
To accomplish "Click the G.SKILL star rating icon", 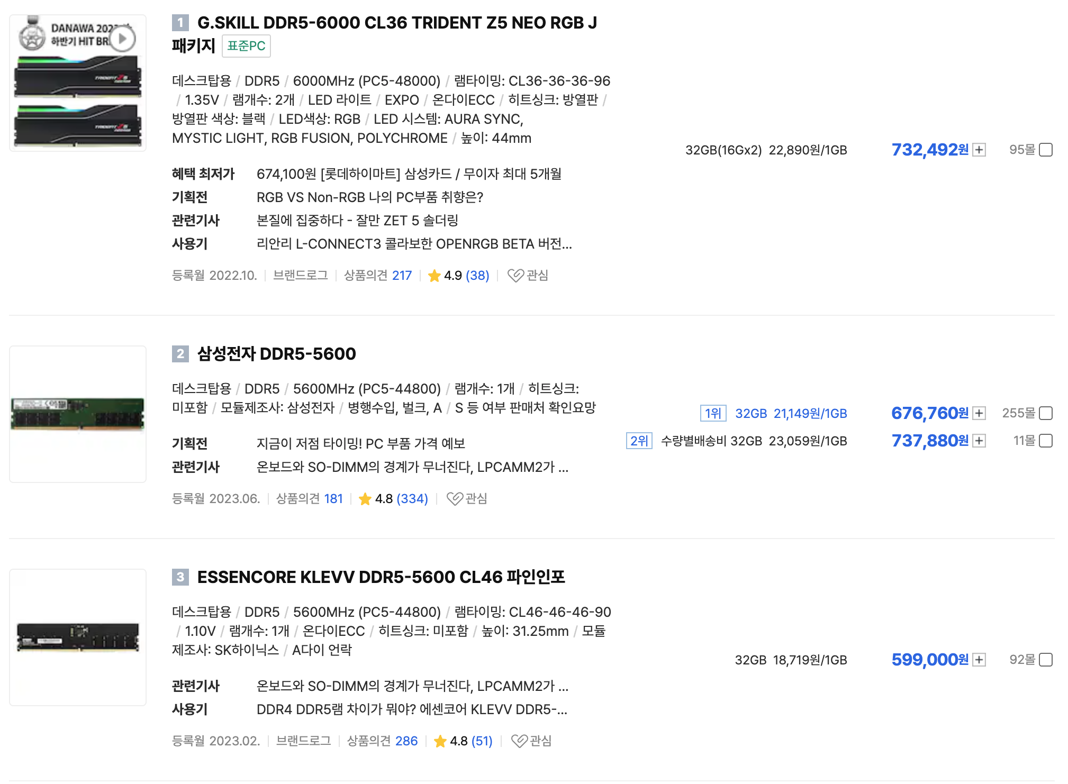I will pos(434,276).
